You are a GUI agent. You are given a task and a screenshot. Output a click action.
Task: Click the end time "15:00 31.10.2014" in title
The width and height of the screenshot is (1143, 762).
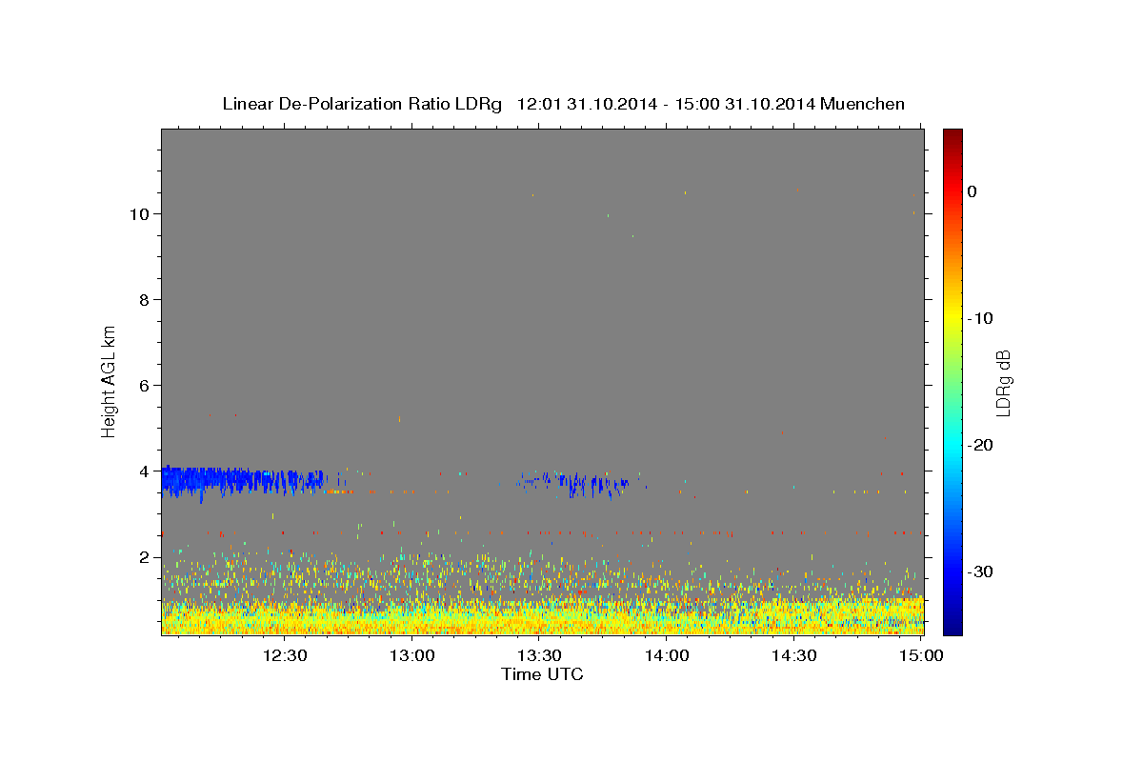744,104
